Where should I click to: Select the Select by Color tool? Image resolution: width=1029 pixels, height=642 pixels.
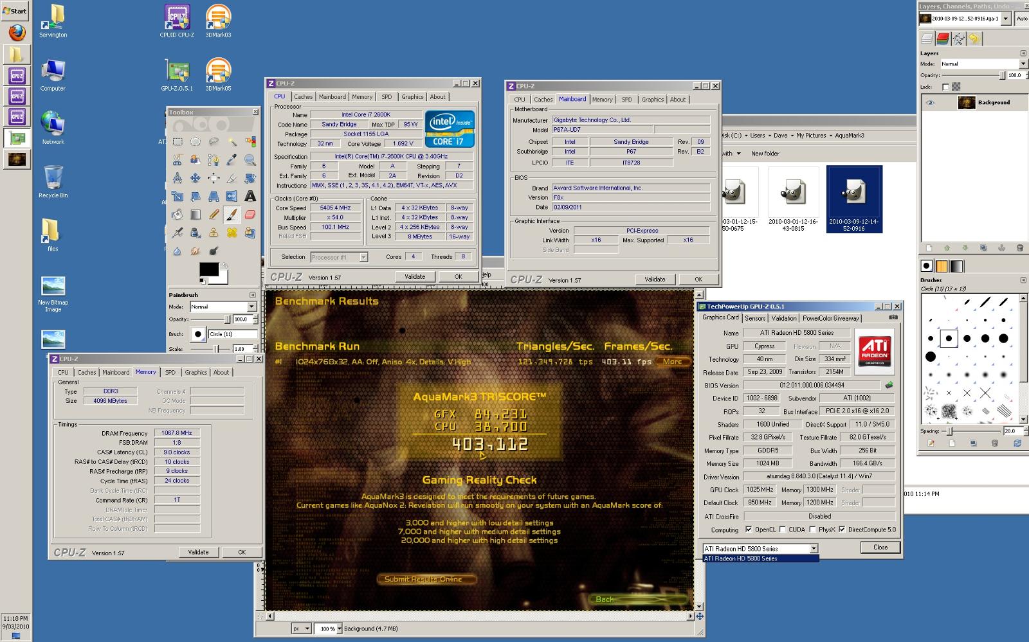(250, 142)
